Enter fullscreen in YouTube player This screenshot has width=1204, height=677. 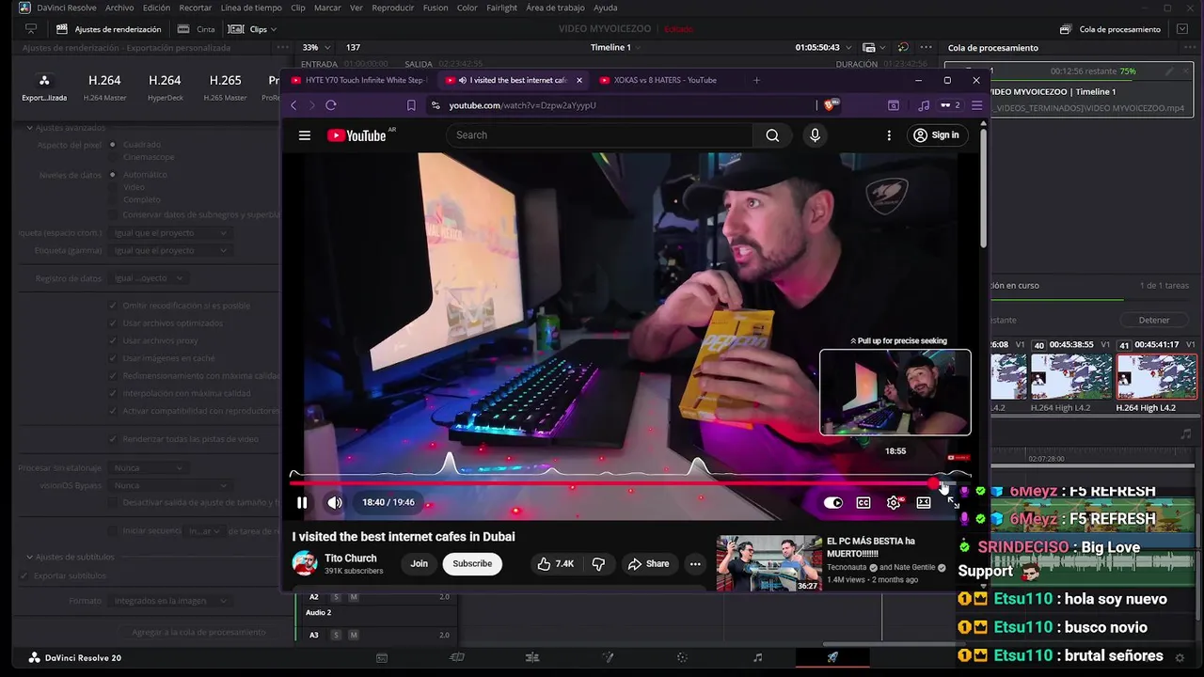pyautogui.click(x=953, y=503)
